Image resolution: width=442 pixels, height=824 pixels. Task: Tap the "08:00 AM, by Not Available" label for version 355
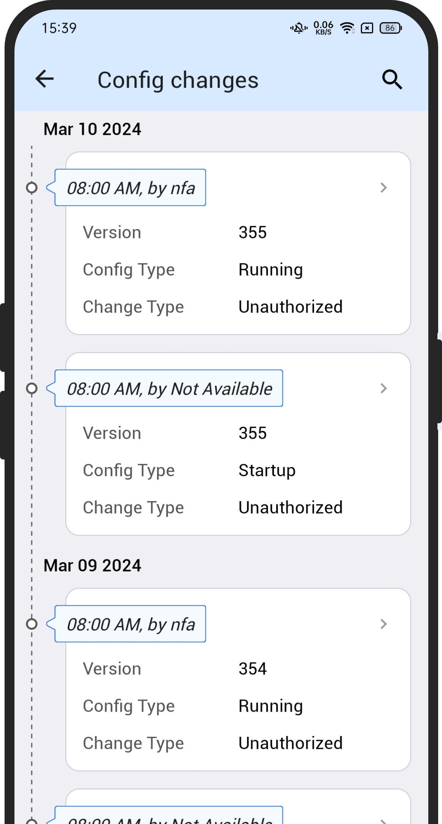coord(169,389)
